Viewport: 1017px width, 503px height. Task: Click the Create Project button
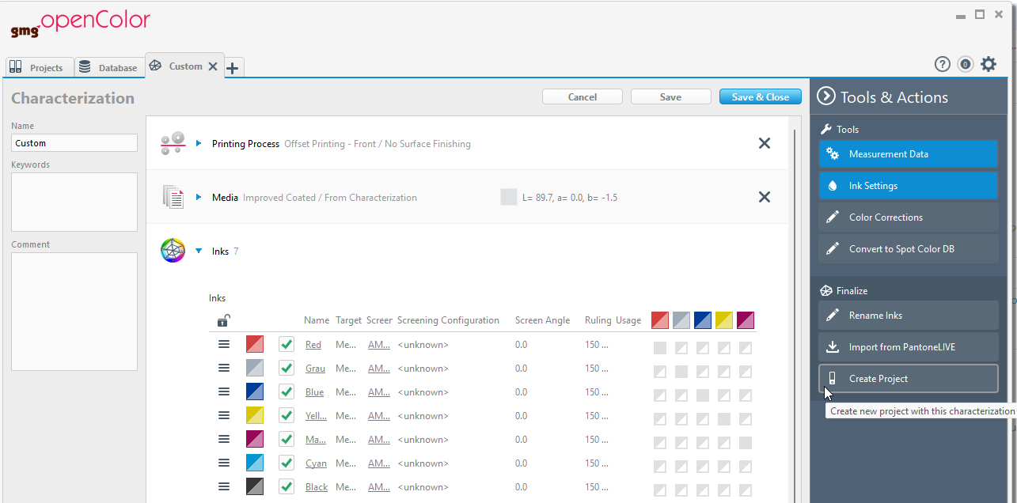pyautogui.click(x=908, y=377)
